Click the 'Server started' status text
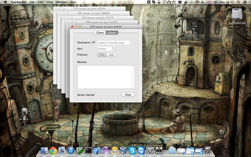This screenshot has width=251, height=157. [x=86, y=95]
